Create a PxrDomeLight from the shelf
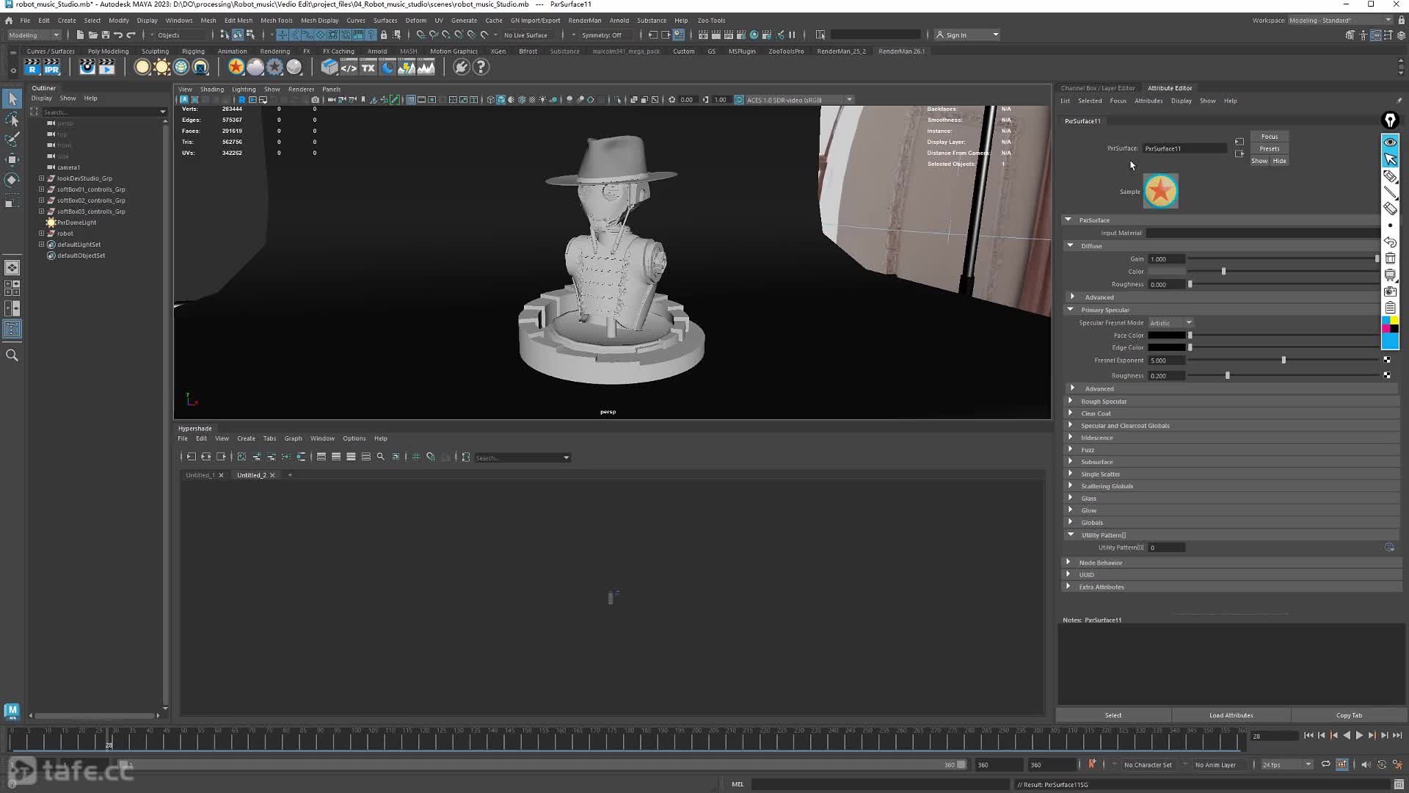This screenshot has height=793, width=1409. click(181, 68)
